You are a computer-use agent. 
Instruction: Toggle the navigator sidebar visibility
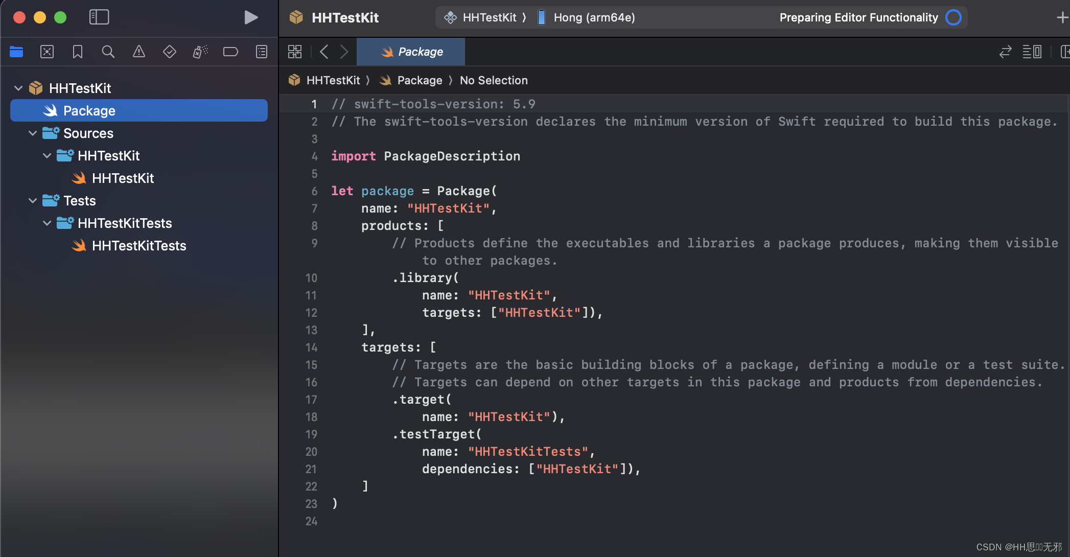(x=99, y=17)
